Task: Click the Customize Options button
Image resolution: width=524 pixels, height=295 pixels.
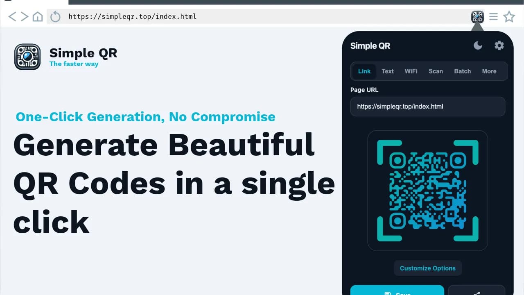Action: coord(428,268)
